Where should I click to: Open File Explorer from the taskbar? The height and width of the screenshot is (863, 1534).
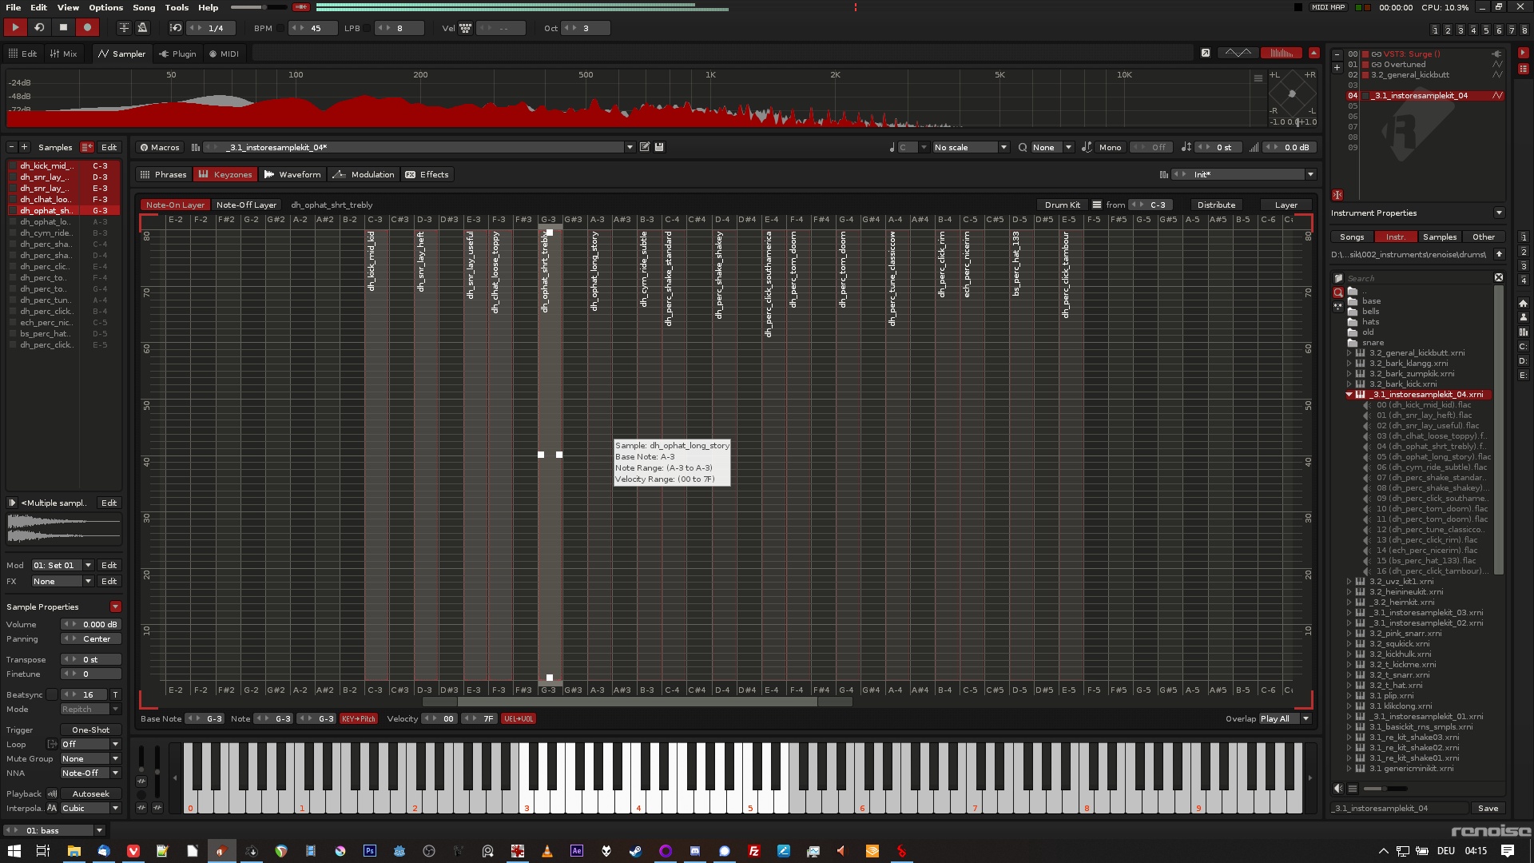74,851
